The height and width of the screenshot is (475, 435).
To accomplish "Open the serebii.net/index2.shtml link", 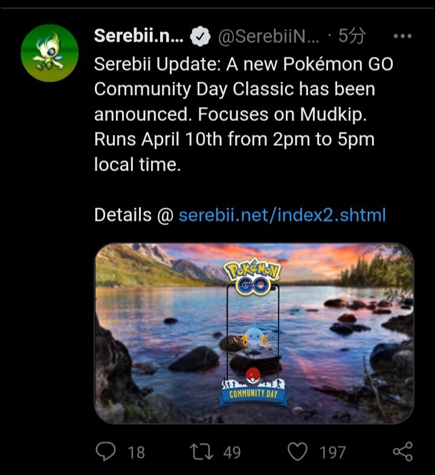I will (x=282, y=215).
